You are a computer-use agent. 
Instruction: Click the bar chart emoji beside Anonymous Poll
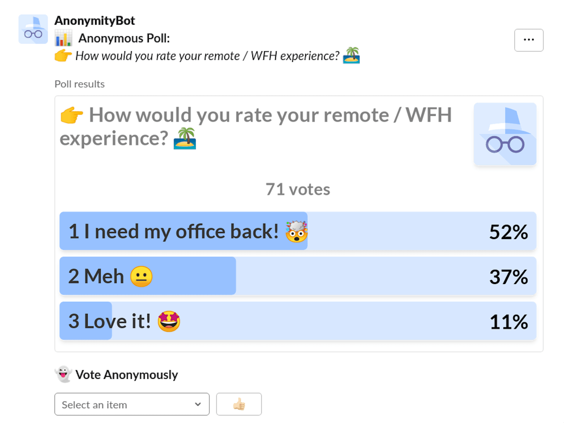click(64, 38)
